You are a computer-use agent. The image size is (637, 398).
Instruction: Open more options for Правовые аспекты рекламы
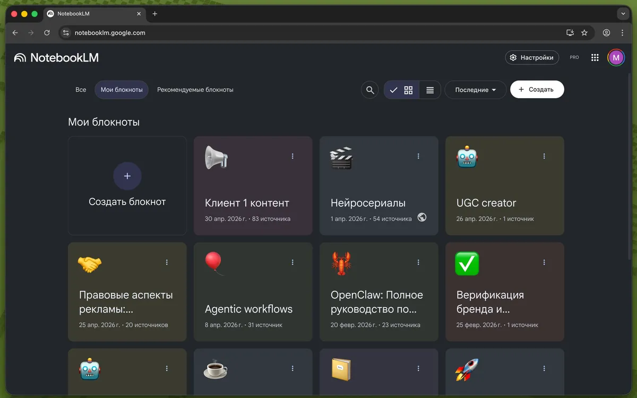pyautogui.click(x=167, y=262)
